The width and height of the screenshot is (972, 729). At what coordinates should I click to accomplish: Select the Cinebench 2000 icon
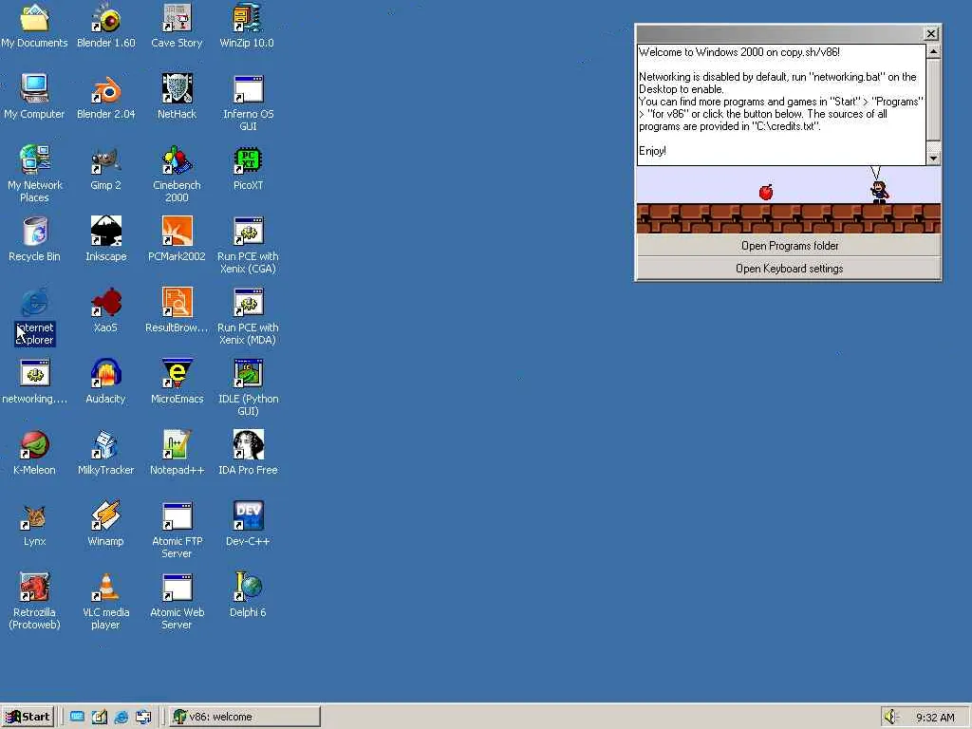pos(177,159)
